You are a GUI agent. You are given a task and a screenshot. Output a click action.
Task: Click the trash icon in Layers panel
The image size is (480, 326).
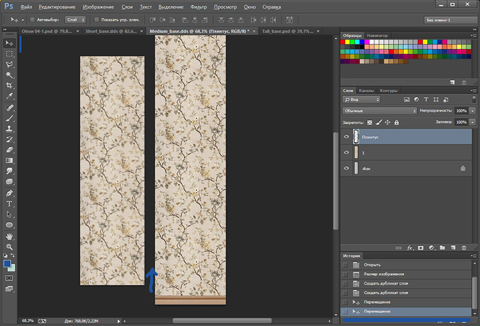(463, 247)
